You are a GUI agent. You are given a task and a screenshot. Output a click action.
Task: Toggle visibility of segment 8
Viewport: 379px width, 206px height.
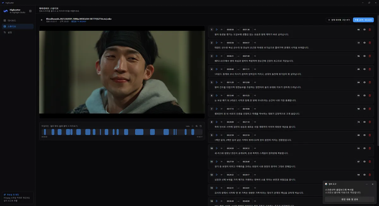tap(364, 122)
